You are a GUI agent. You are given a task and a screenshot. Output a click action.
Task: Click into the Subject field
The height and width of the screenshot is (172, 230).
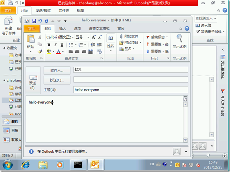click(x=131, y=90)
